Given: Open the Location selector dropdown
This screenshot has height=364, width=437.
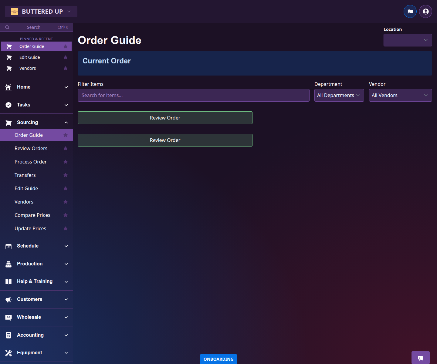Looking at the screenshot, I should (x=408, y=40).
